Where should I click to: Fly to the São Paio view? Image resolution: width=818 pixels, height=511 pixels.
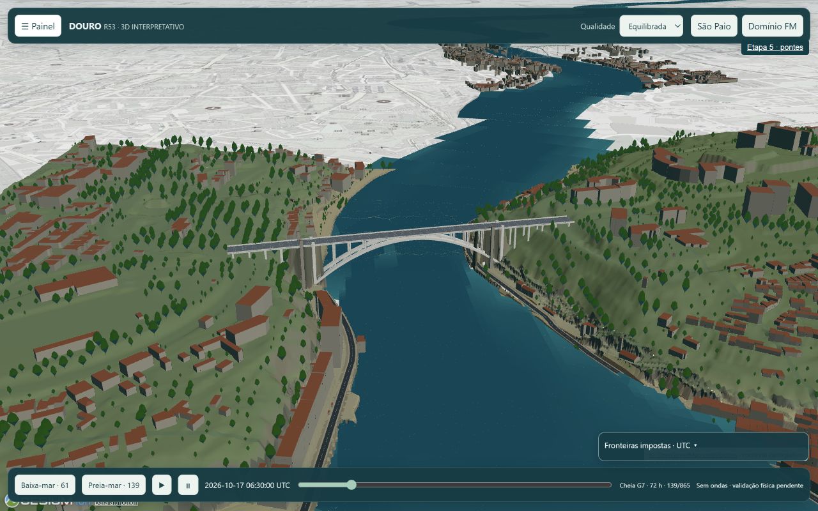714,26
